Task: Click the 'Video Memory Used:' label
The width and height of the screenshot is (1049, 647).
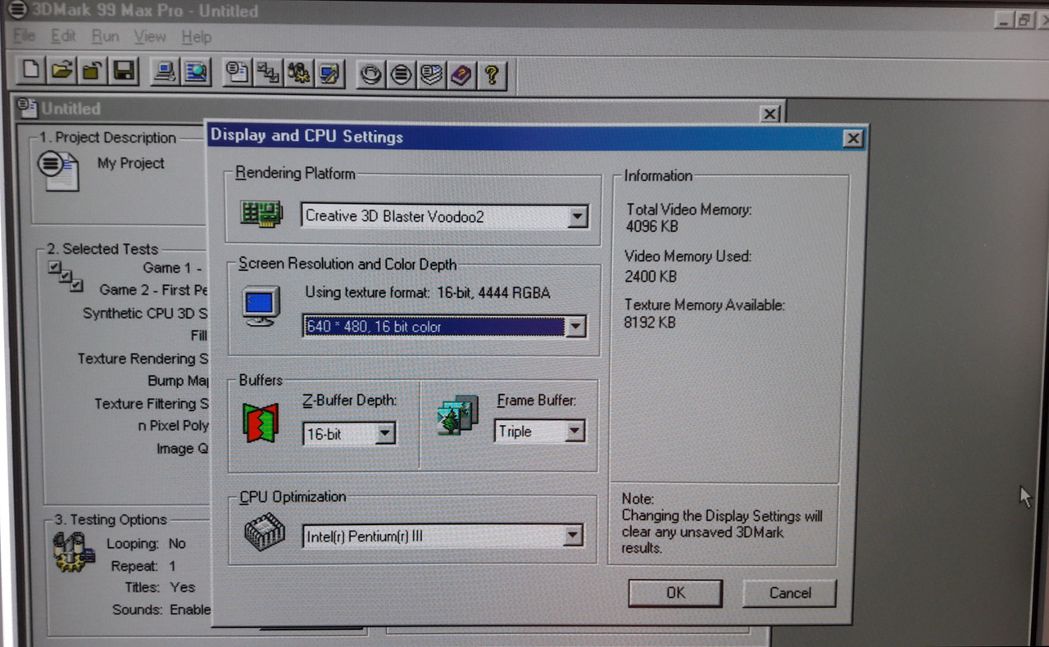Action: 687,256
